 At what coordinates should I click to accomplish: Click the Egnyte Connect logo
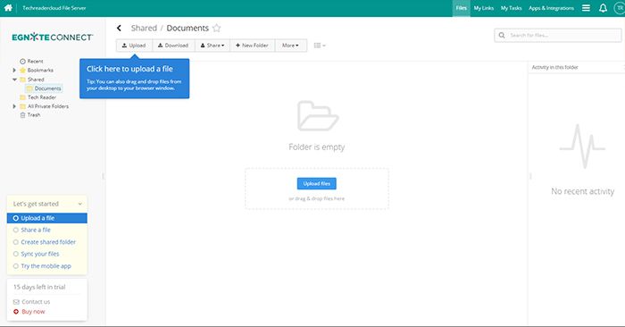click(x=52, y=38)
